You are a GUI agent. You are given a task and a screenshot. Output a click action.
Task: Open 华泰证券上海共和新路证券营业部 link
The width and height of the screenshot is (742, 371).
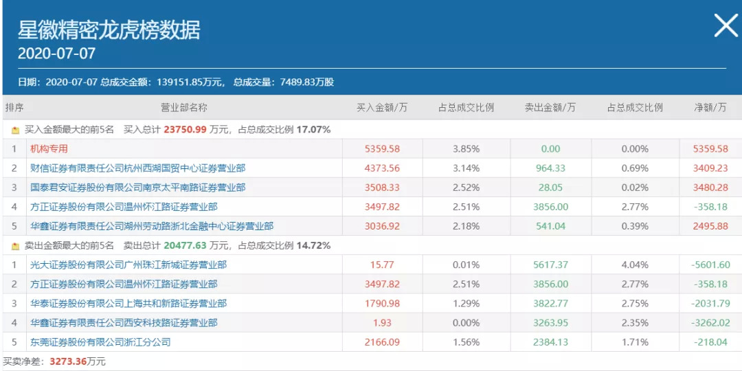128,303
